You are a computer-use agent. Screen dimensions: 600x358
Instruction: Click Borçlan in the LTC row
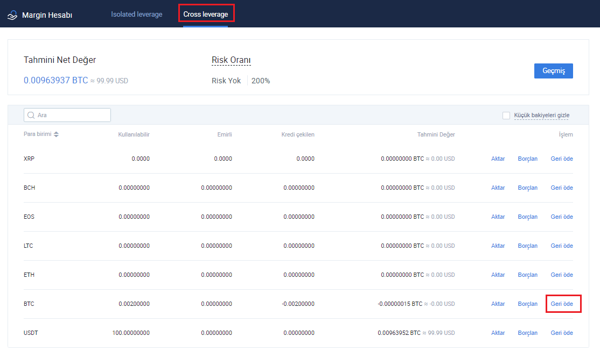tap(528, 246)
